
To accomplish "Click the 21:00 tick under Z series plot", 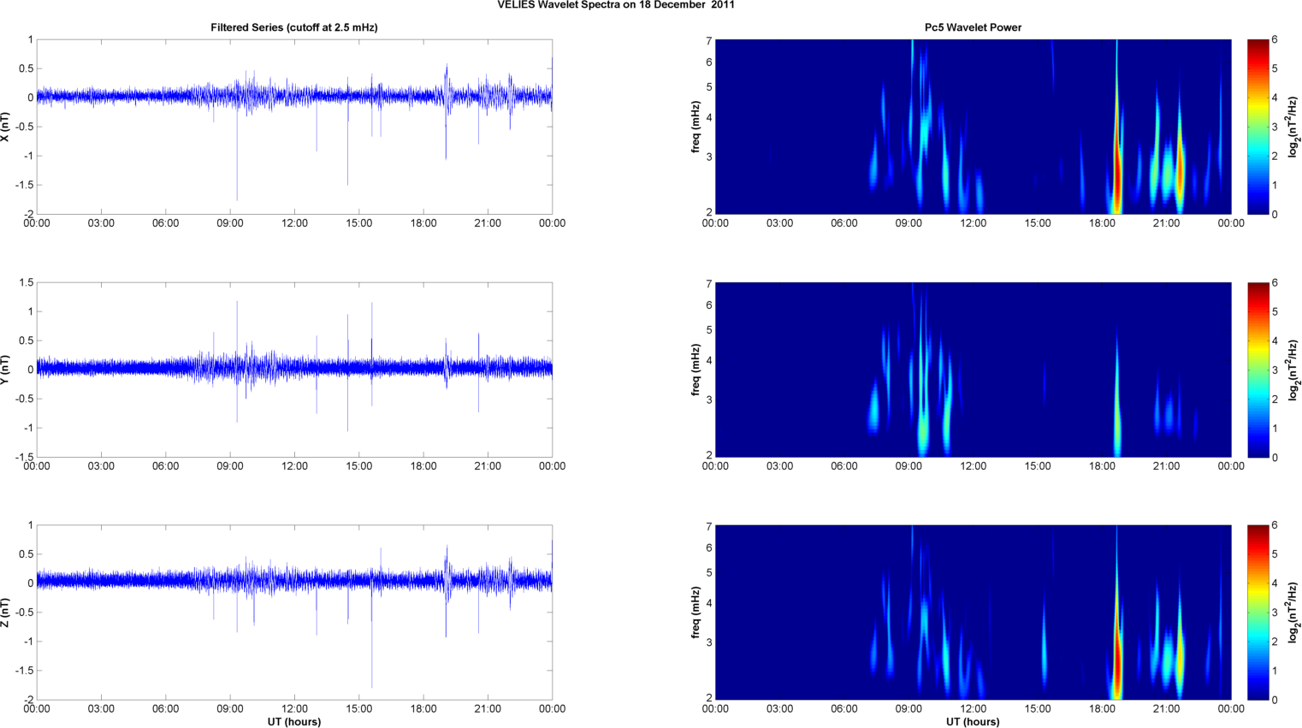I will (488, 708).
